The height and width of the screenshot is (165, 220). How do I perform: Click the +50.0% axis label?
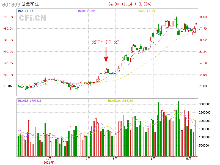[9, 29]
